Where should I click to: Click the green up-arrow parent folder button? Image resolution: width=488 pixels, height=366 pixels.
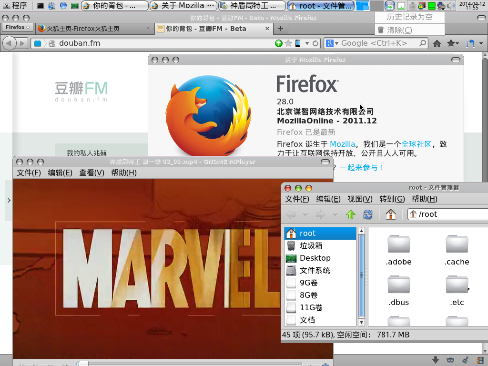click(x=351, y=214)
